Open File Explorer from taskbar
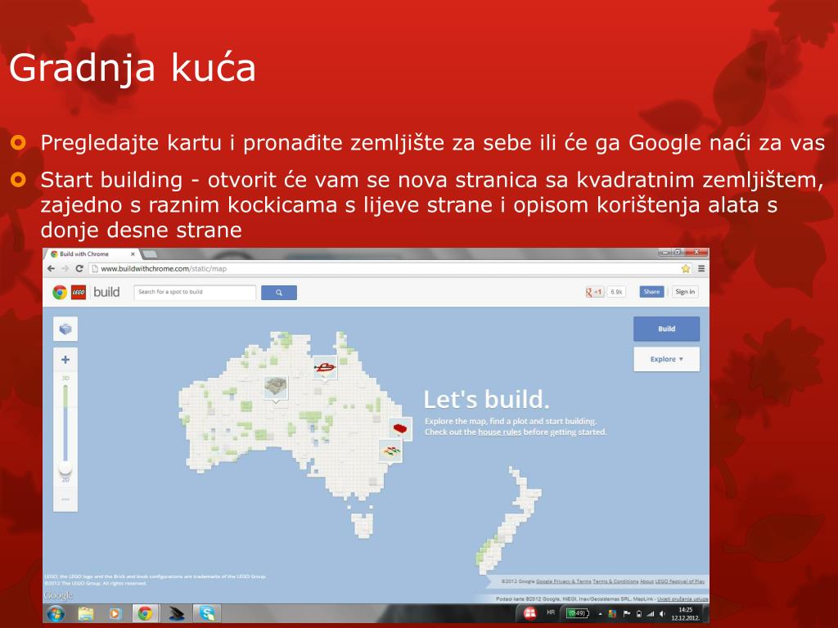The image size is (838, 628). (85, 613)
